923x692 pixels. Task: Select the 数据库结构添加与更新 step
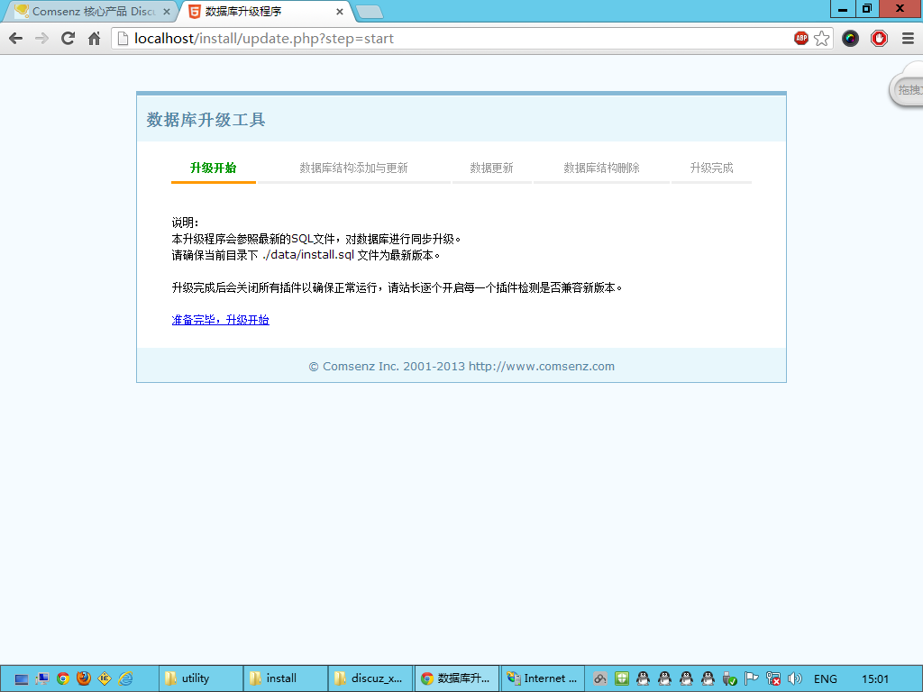353,168
